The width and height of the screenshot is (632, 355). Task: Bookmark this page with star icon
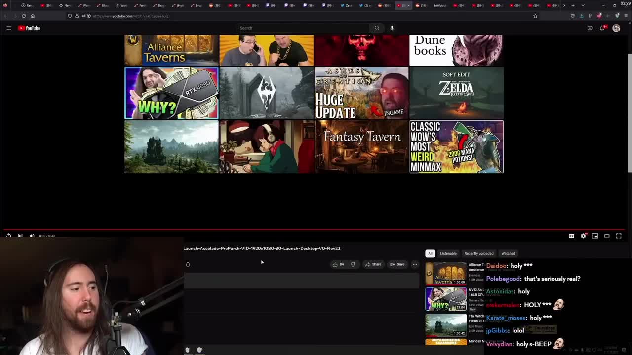tap(535, 16)
